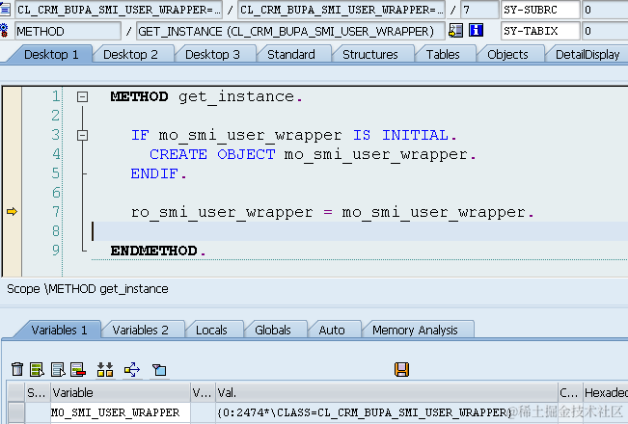Click the first CL_CRM_BUPA_SMI_USER_WRAPPER program field
Viewport: 628px width, 424px height.
pos(119,10)
